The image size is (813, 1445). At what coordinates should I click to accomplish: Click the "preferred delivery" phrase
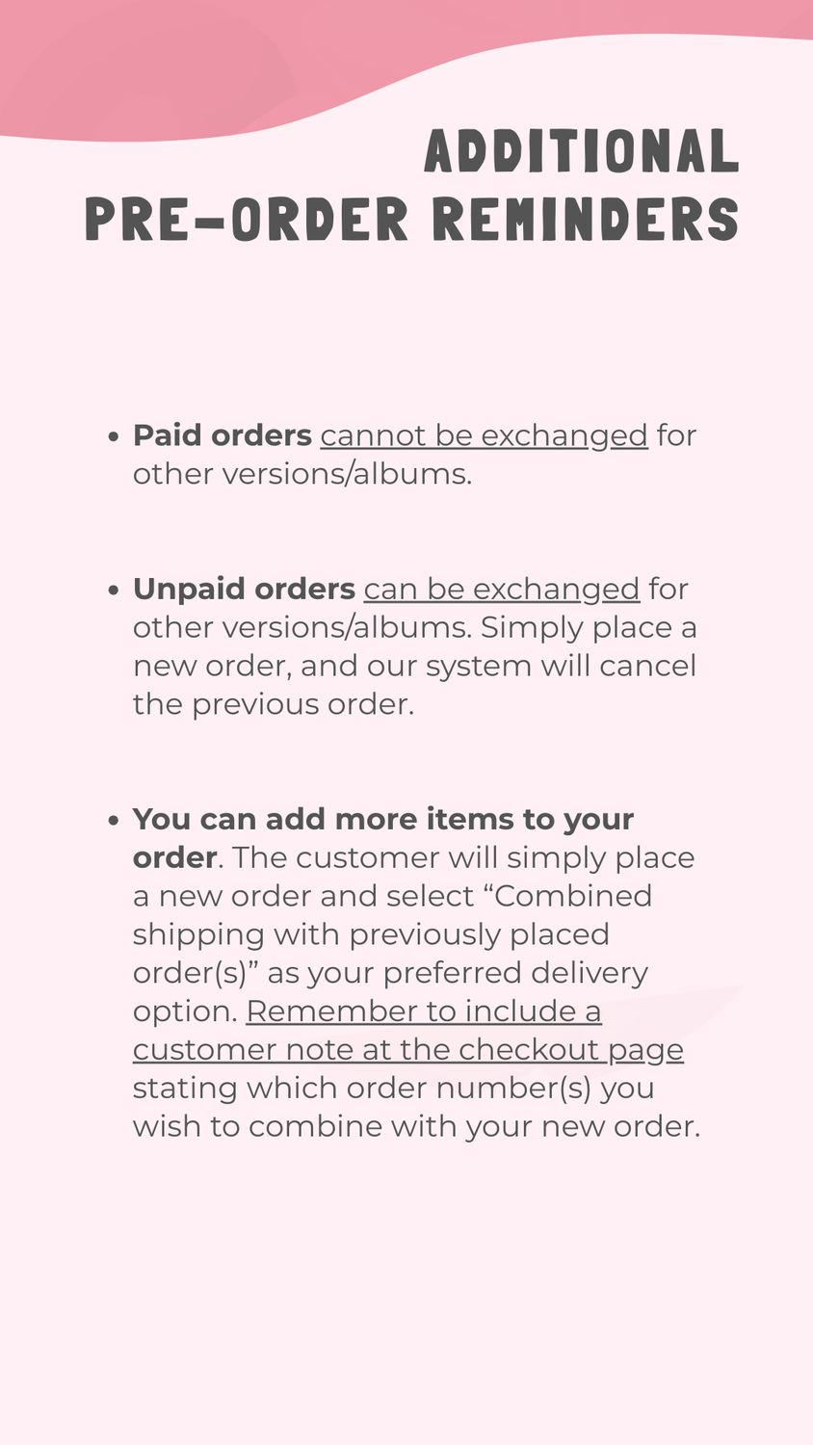(515, 973)
